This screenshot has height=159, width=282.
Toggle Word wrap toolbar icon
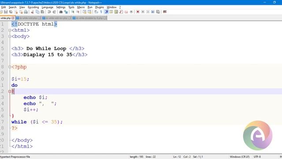pyautogui.click(x=96, y=12)
